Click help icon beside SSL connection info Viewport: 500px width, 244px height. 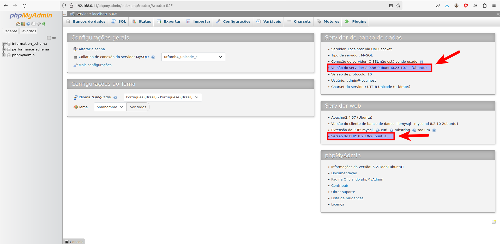[x=421, y=62]
